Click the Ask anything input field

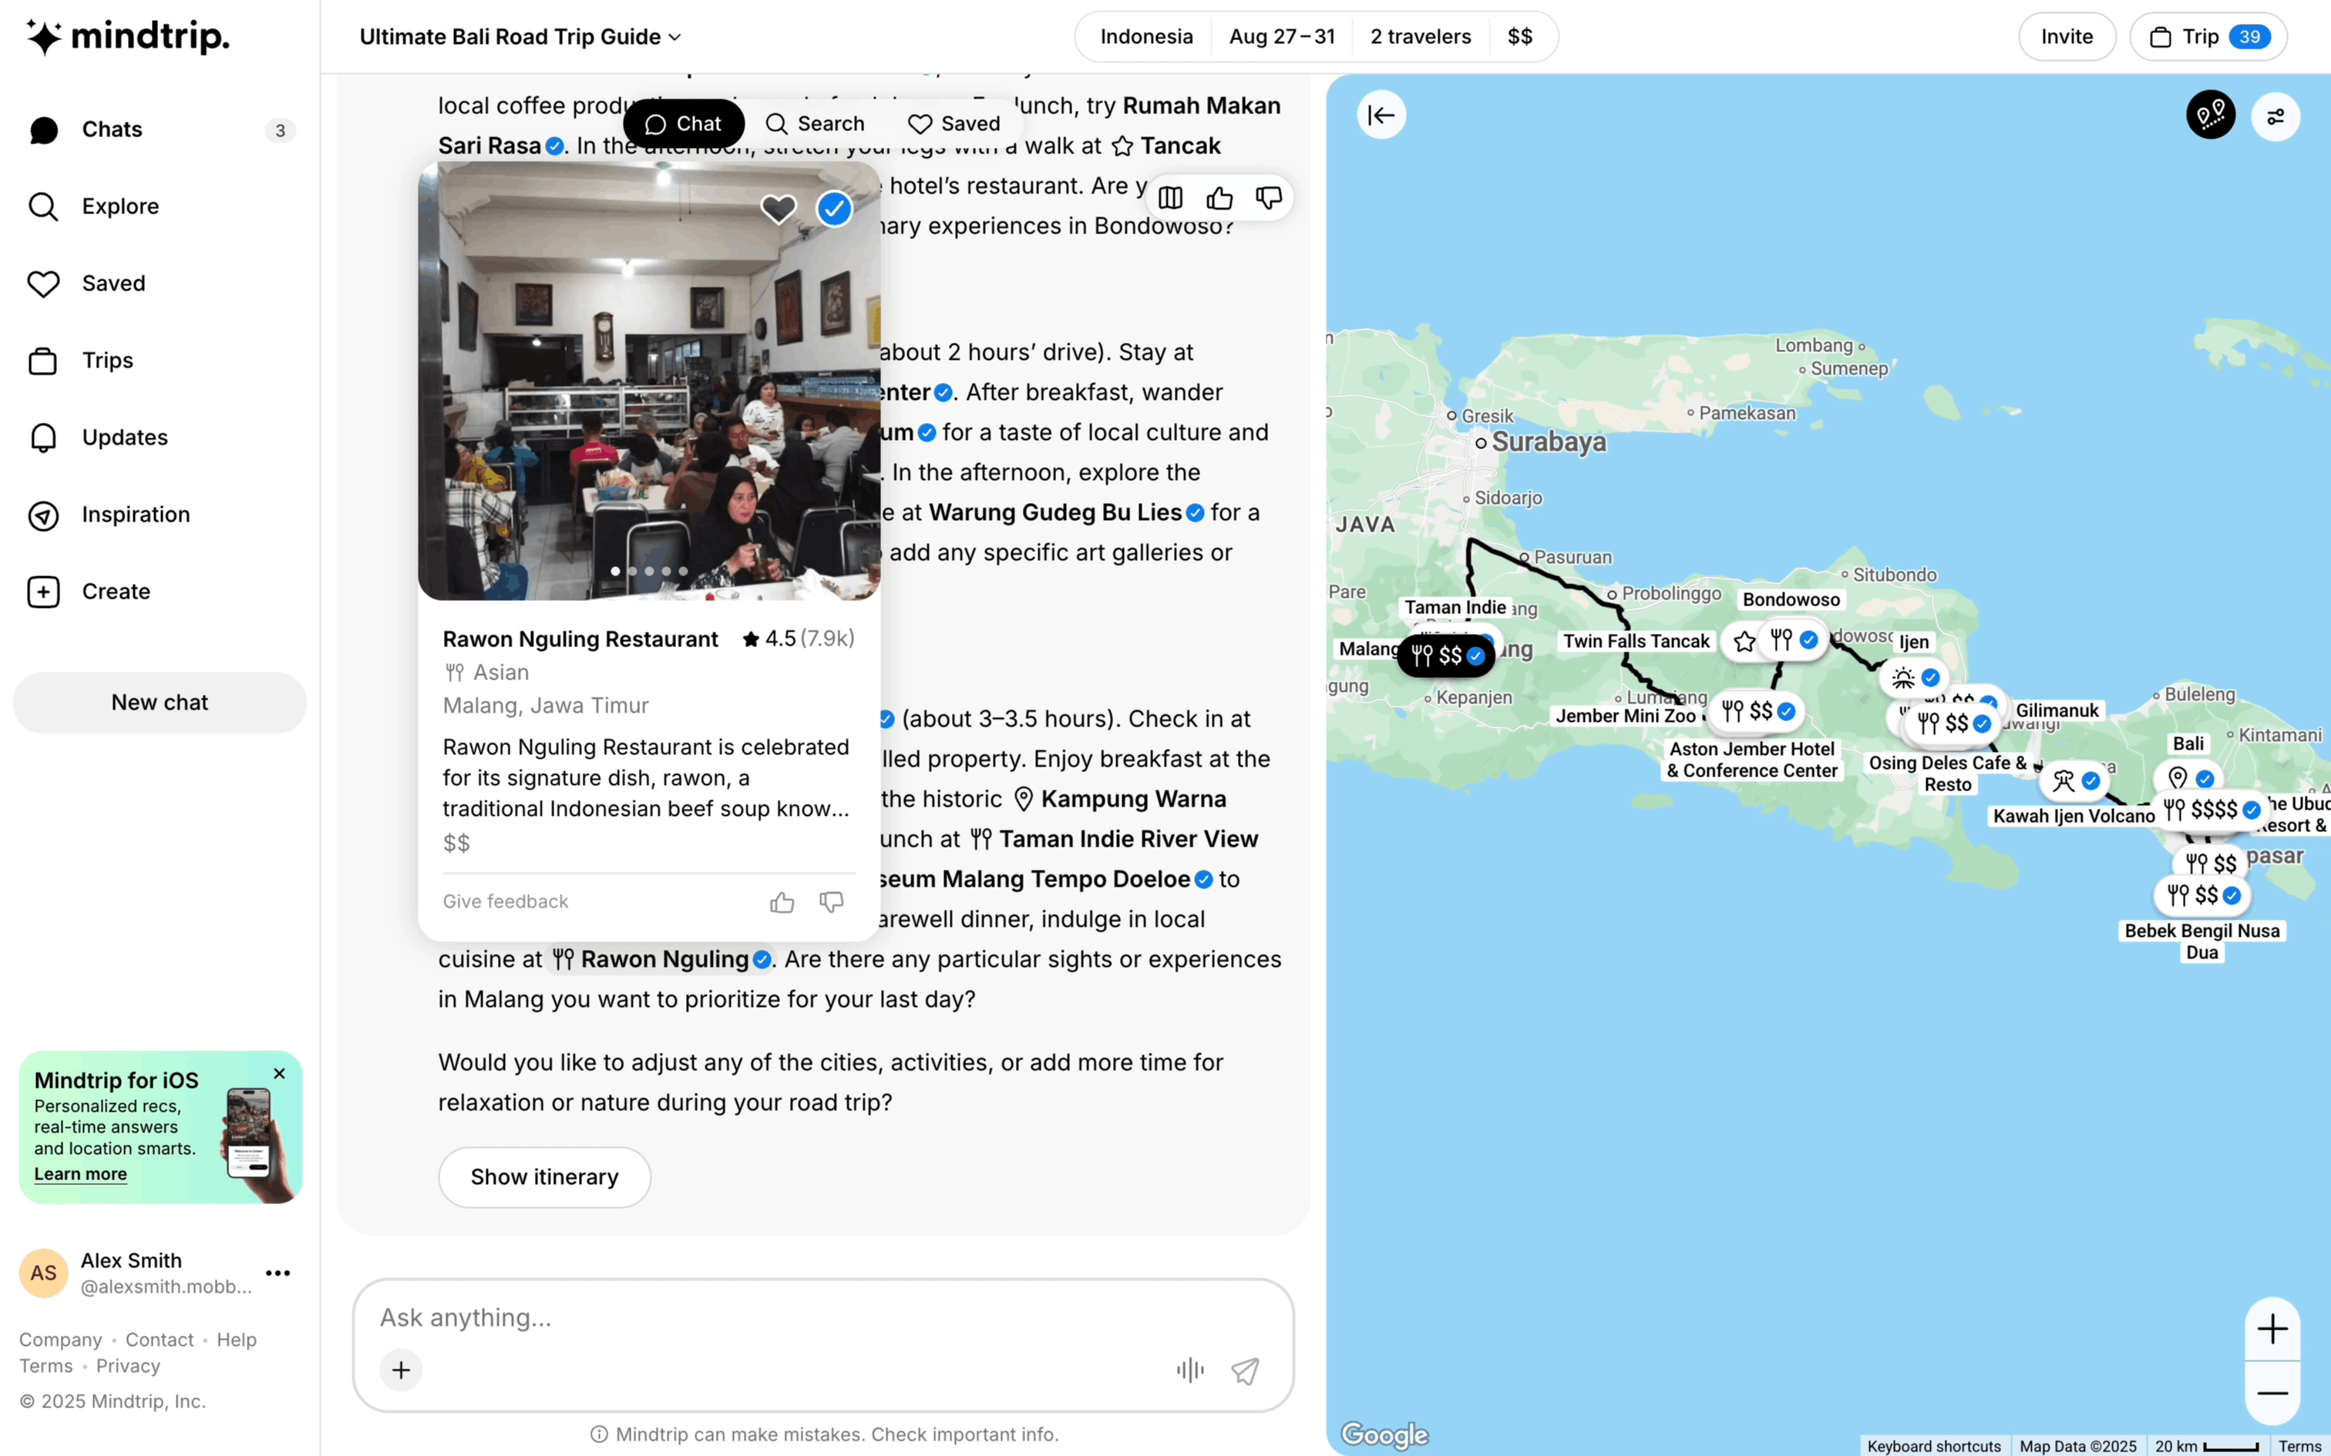[822, 1317]
